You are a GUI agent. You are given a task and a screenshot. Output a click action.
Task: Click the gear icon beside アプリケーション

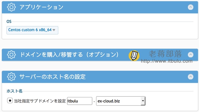pos(11,7)
